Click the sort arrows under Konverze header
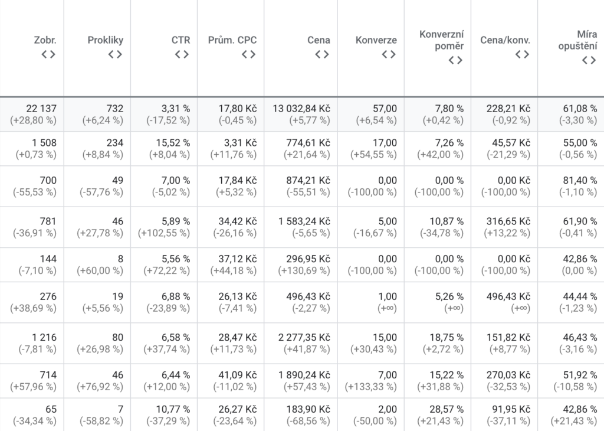 click(389, 54)
